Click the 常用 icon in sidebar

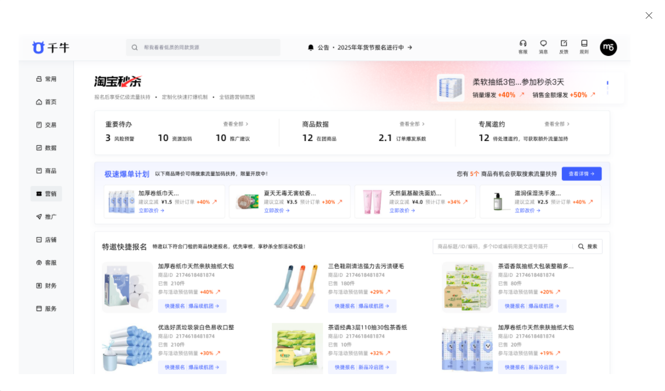tap(39, 79)
